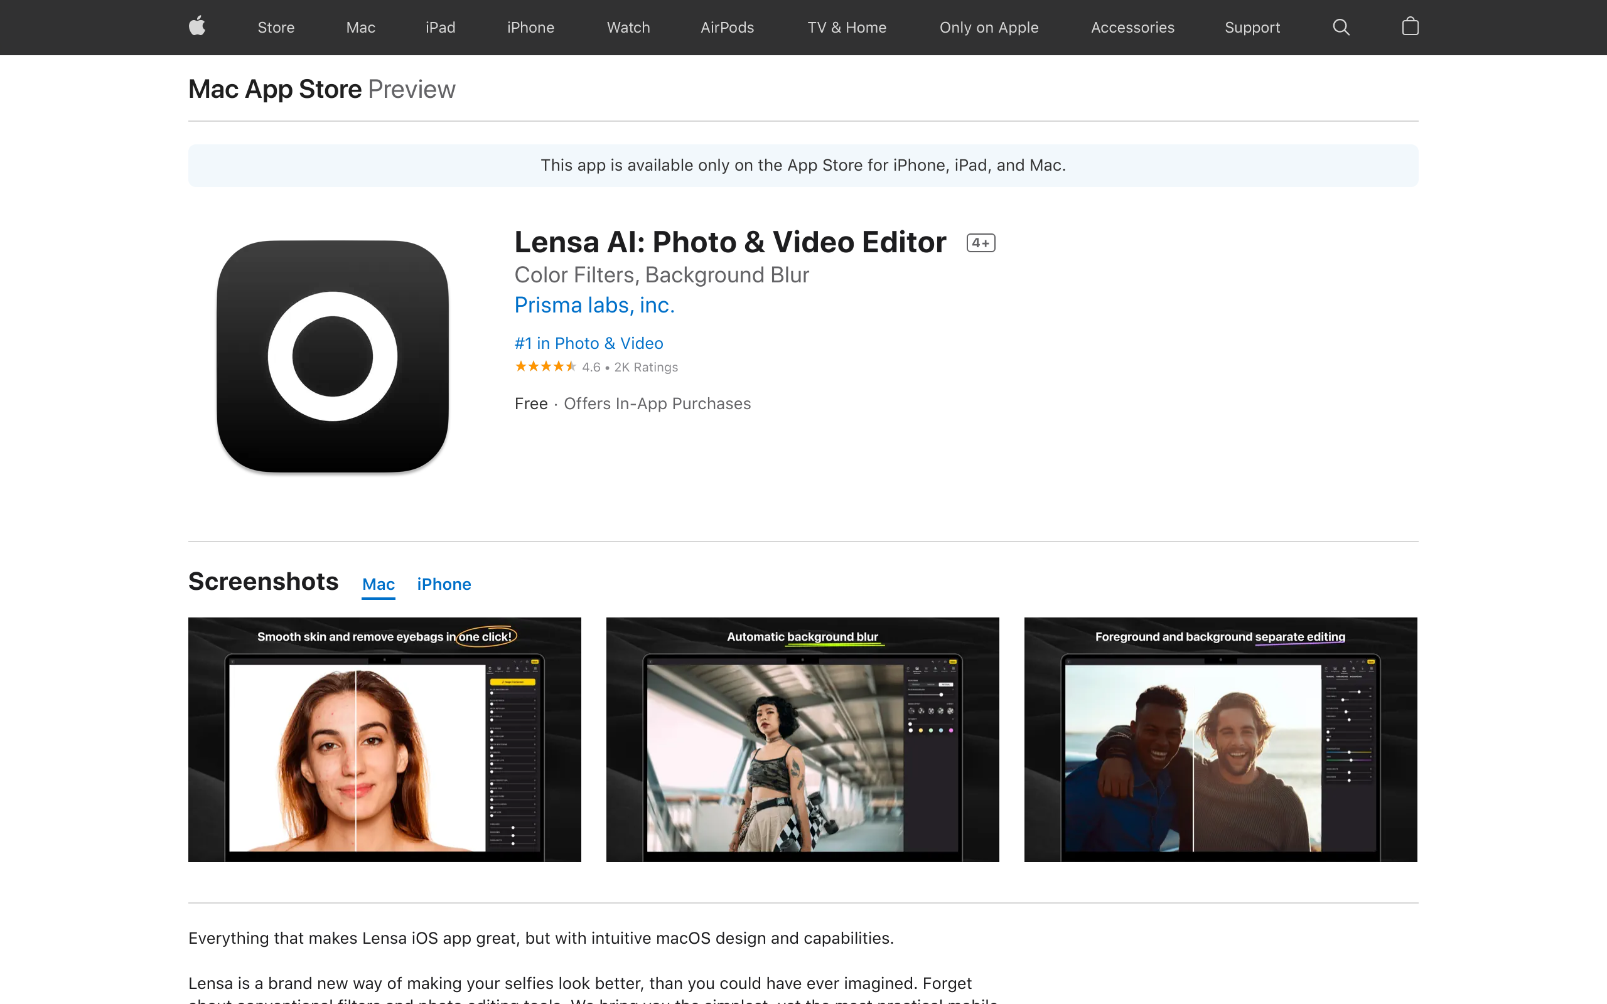Open the Mac menu in navigation
Viewport: 1607px width, 1004px height.
[x=360, y=27]
